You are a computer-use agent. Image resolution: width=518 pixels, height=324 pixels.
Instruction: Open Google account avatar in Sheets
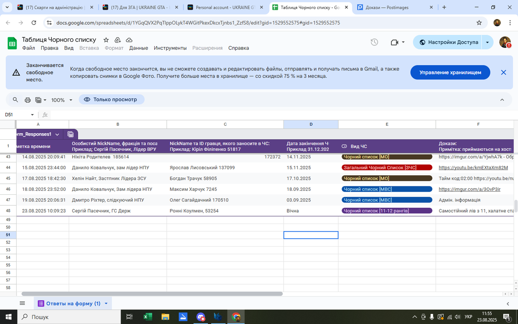pos(505,42)
